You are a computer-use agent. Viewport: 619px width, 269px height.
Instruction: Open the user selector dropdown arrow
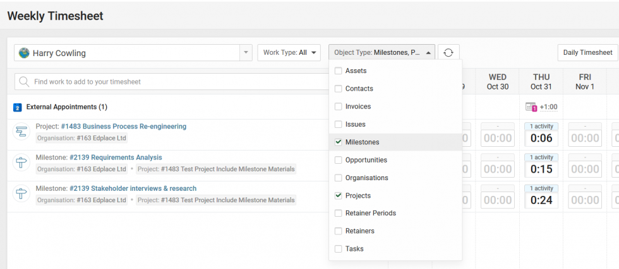(x=246, y=52)
